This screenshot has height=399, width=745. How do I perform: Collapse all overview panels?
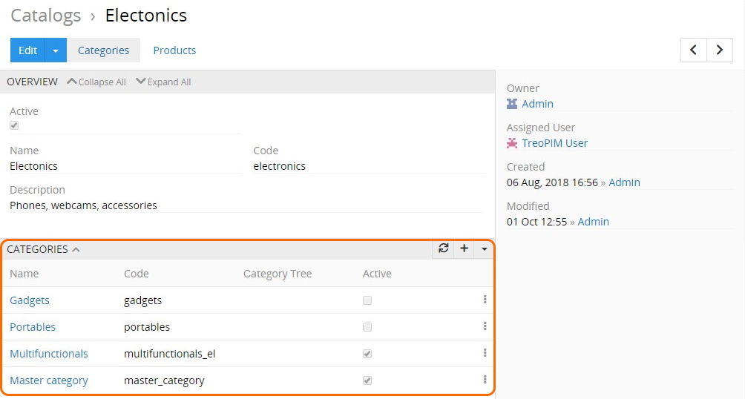pos(96,82)
